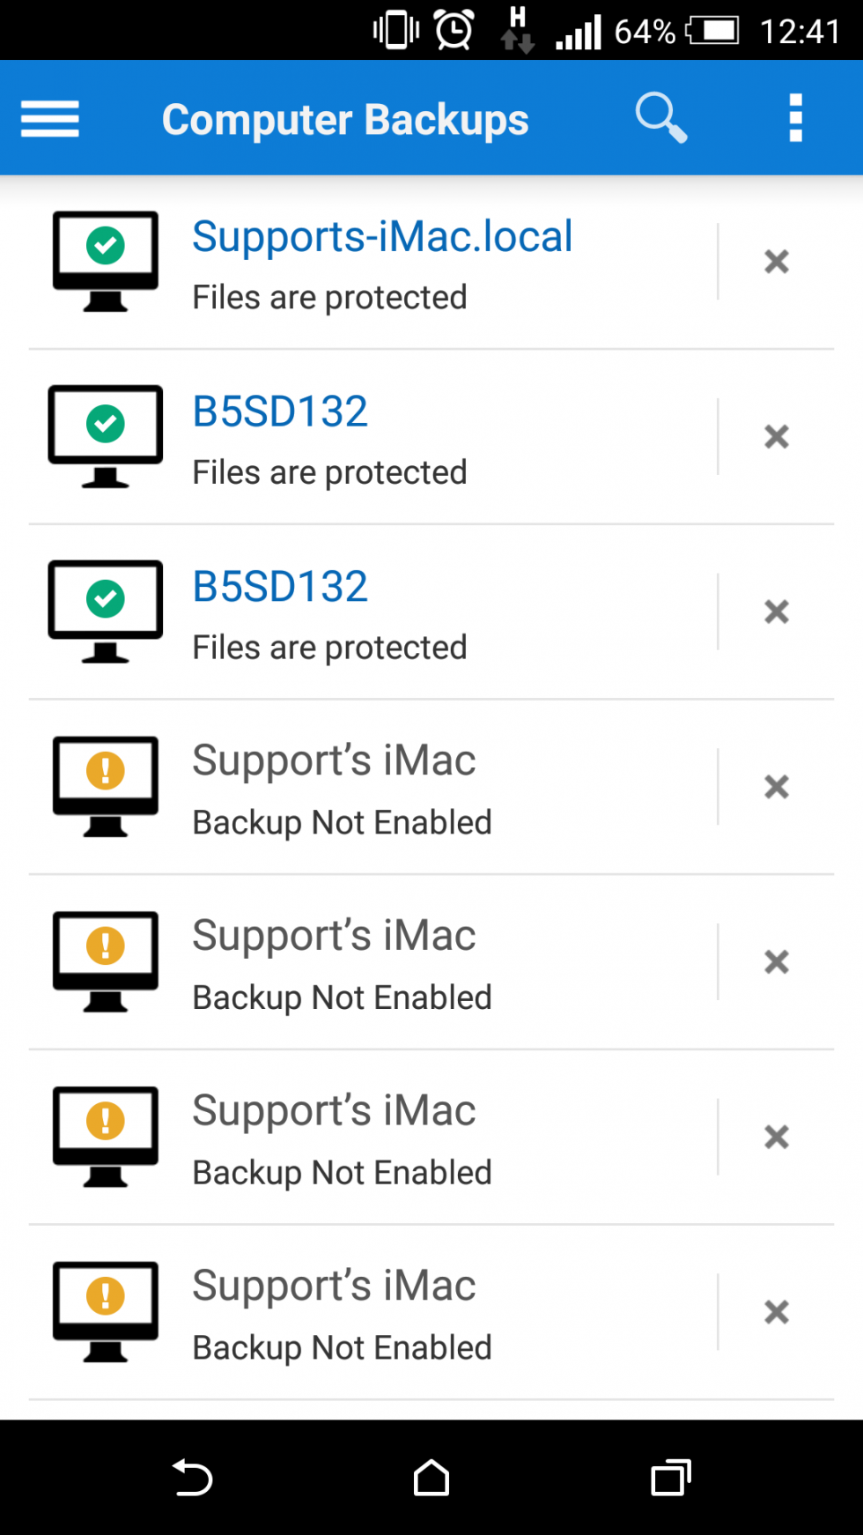Screen dimensions: 863x1535
Task: Open the three-dot overflow menu
Action: coord(796,118)
